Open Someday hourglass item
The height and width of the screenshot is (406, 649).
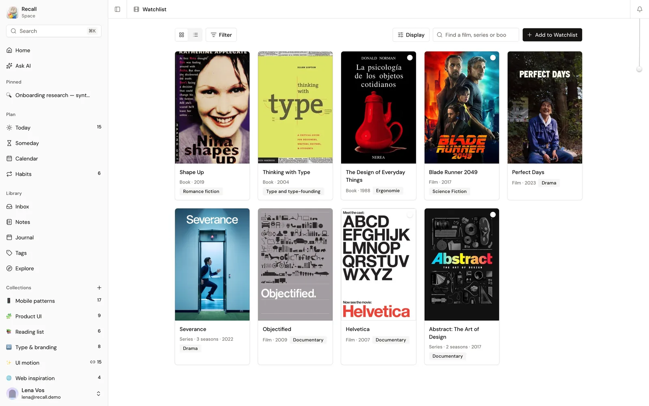point(54,143)
